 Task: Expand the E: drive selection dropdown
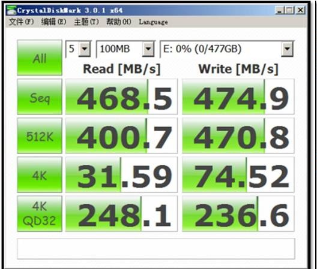pos(287,49)
